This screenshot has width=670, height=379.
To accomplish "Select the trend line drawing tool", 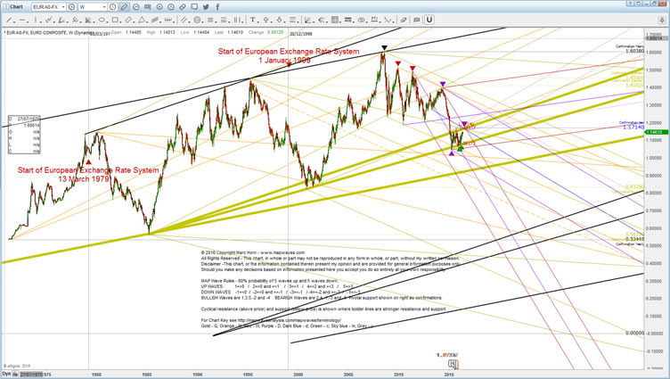I will pos(10,20).
